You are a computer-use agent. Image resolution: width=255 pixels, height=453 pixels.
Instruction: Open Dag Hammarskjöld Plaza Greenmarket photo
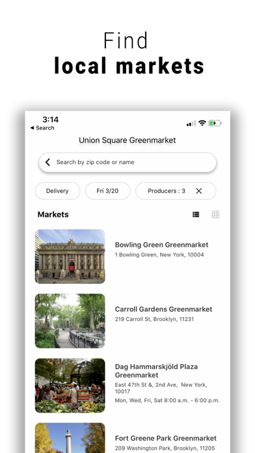70,385
